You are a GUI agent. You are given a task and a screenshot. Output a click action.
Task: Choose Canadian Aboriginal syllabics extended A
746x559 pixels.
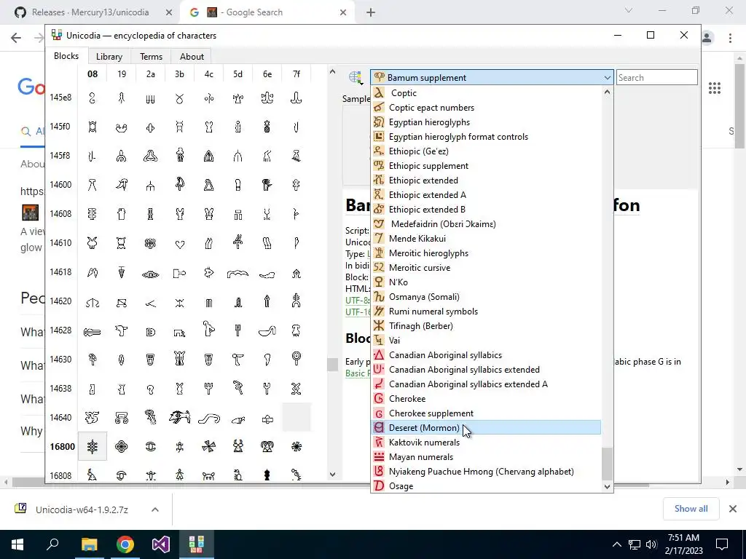click(x=486, y=384)
